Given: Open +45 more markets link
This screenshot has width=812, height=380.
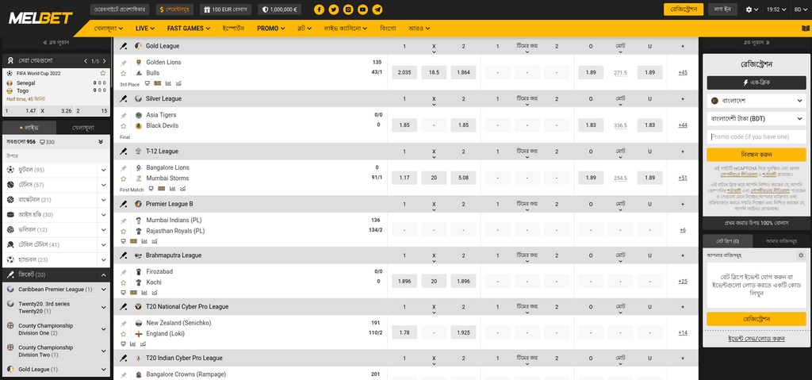Looking at the screenshot, I should (683, 72).
